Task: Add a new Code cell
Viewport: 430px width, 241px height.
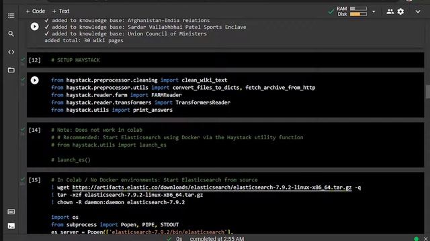Action: tap(36, 11)
